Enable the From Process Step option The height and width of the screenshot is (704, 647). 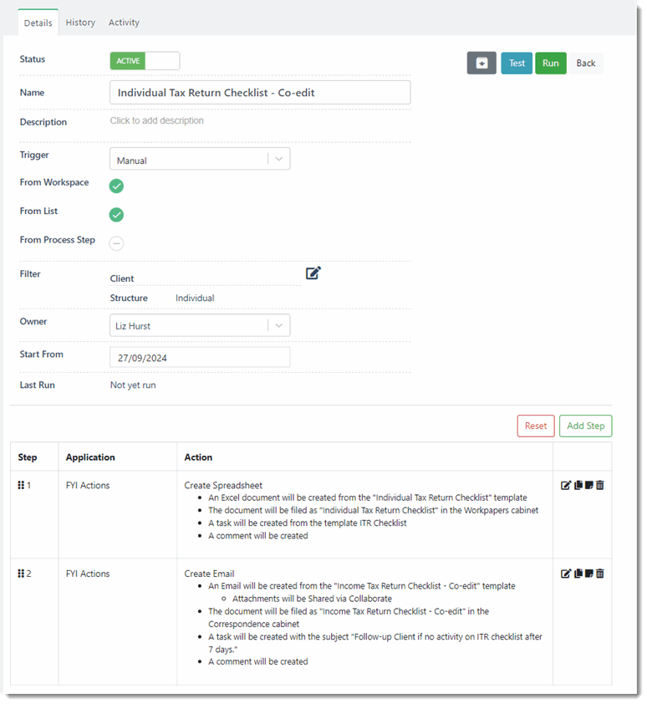(x=117, y=243)
